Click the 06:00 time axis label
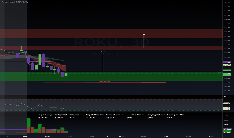This screenshot has height=138, width=234. click(x=122, y=136)
